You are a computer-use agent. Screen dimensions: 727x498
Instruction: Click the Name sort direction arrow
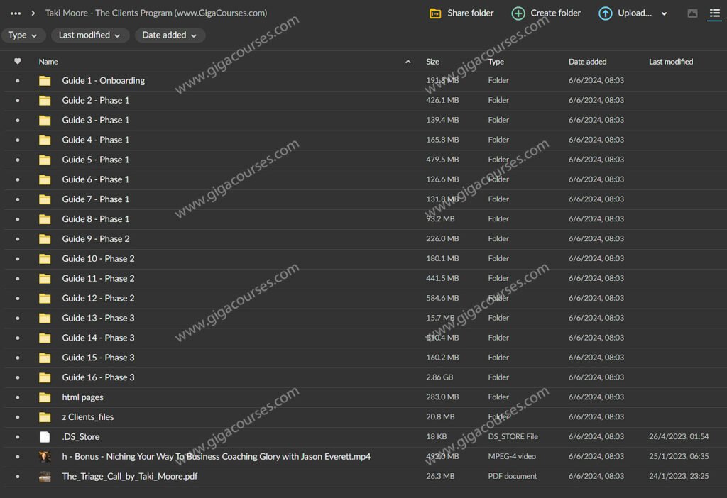pyautogui.click(x=408, y=62)
